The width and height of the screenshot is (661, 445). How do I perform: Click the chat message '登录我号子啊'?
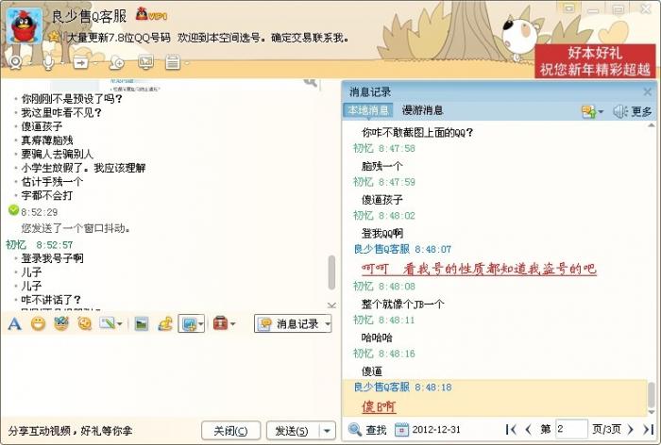(52, 258)
